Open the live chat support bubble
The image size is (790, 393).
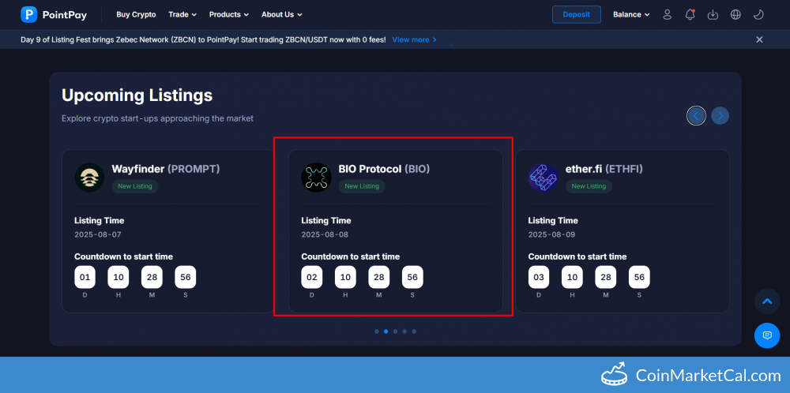767,335
